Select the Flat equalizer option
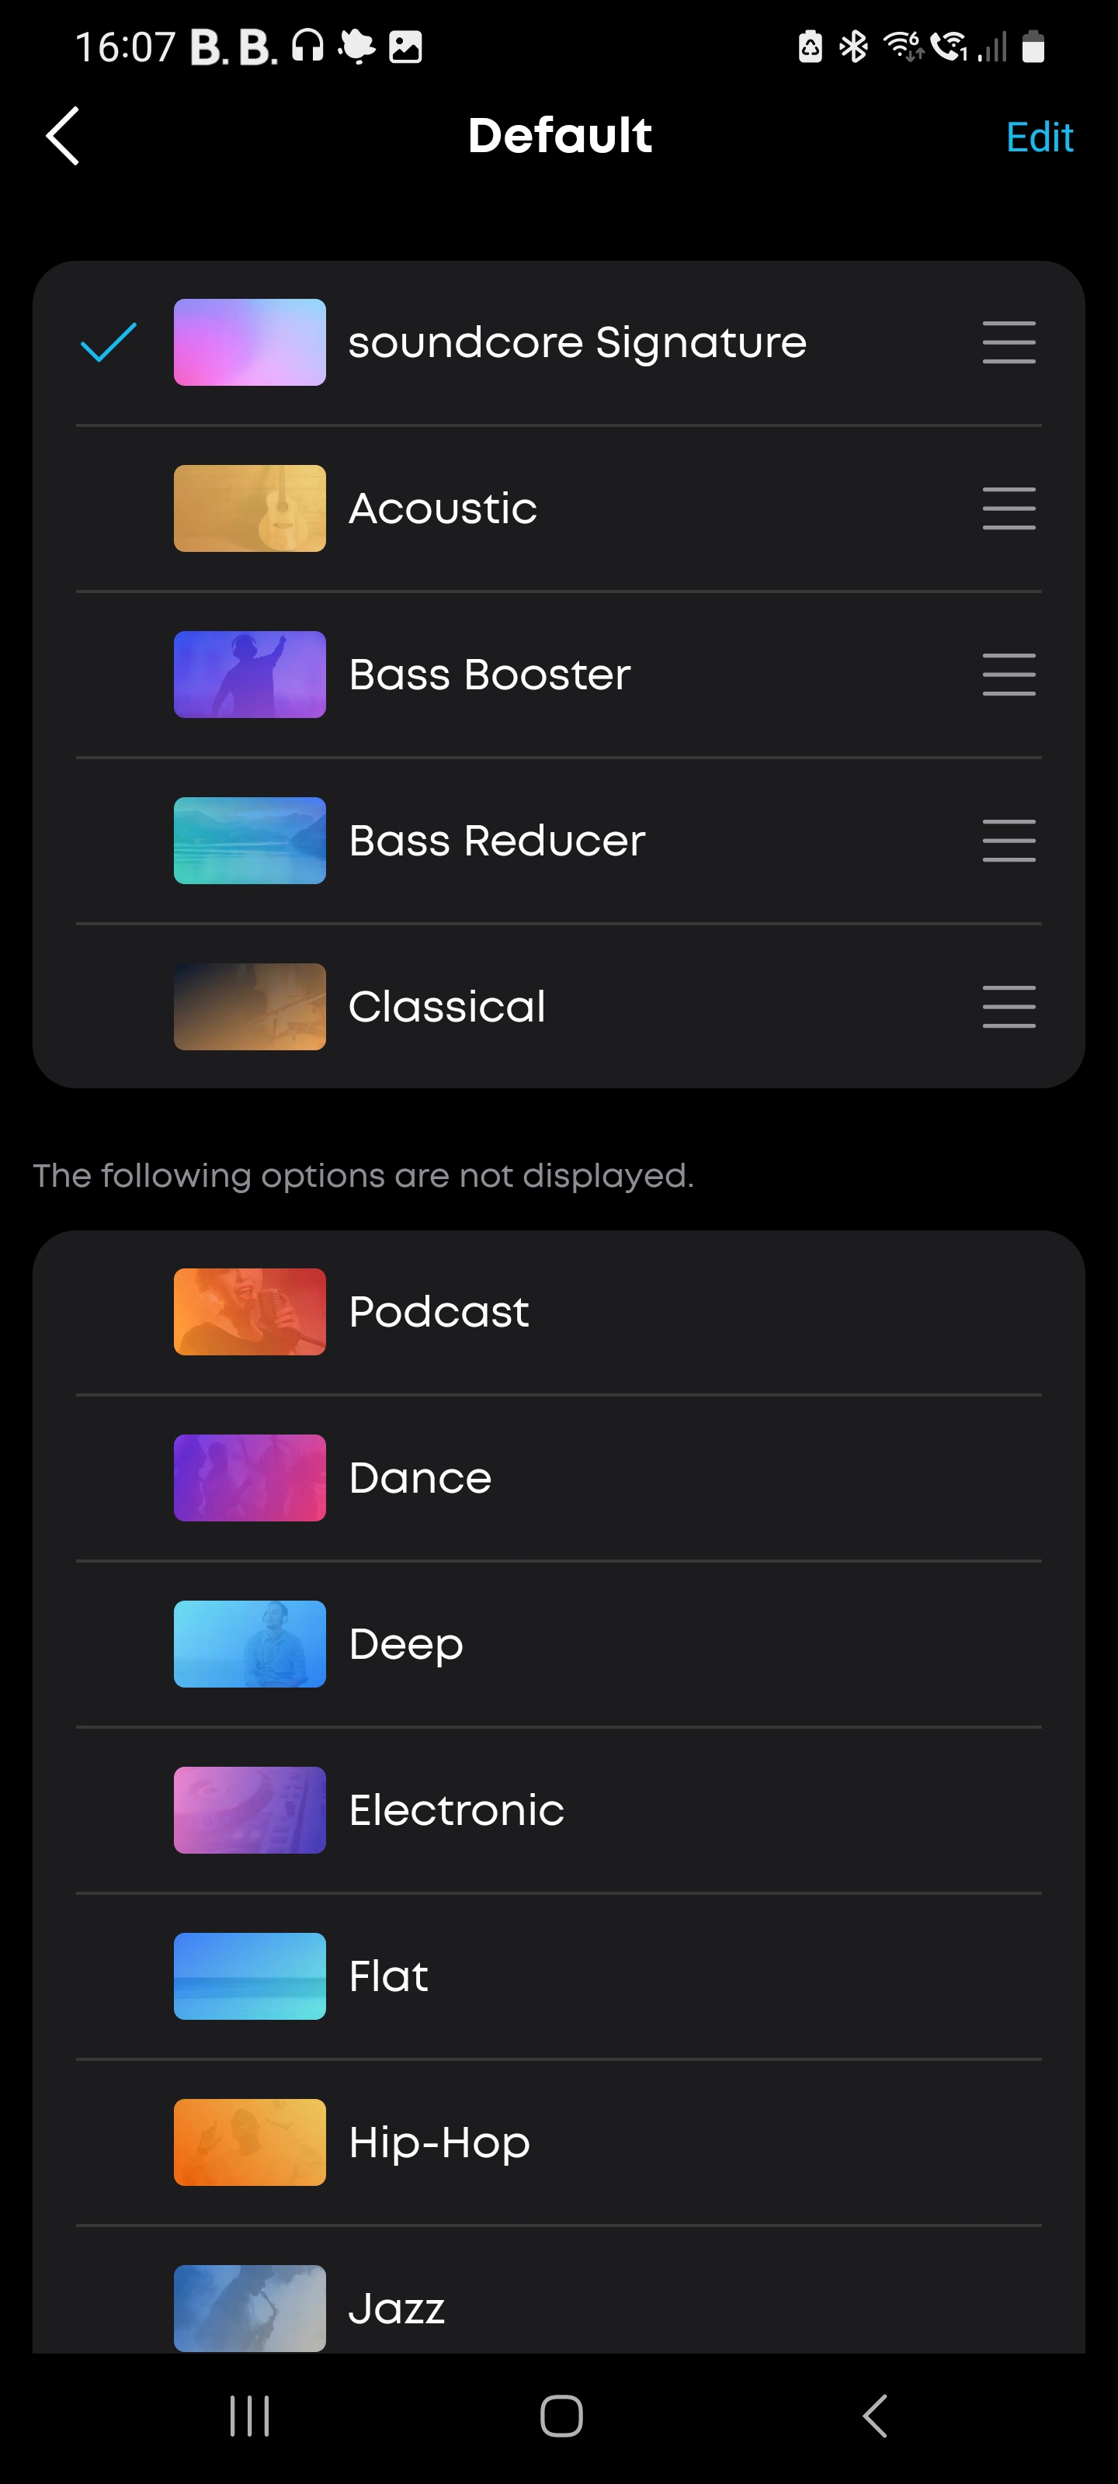 (387, 1976)
